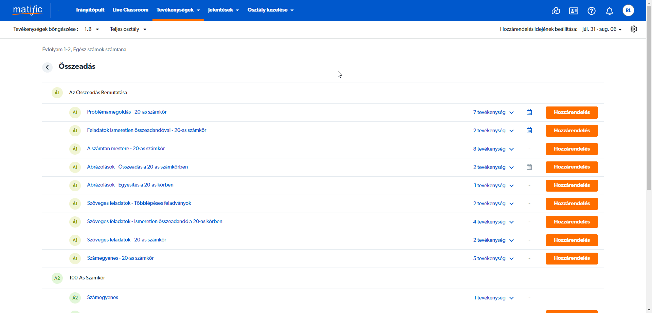Click calendar icon for Problémamegoldás row
This screenshot has width=652, height=313.
pos(529,112)
